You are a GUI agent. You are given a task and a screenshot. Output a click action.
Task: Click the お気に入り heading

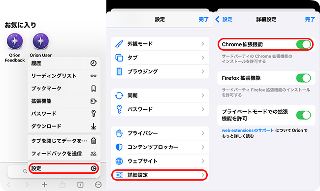tap(20, 25)
